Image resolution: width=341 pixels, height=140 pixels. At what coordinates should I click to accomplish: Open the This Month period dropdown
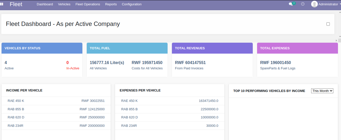click(x=322, y=91)
